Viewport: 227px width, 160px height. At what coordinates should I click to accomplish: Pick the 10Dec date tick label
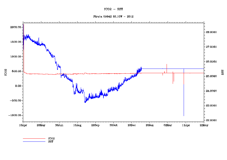131,125
